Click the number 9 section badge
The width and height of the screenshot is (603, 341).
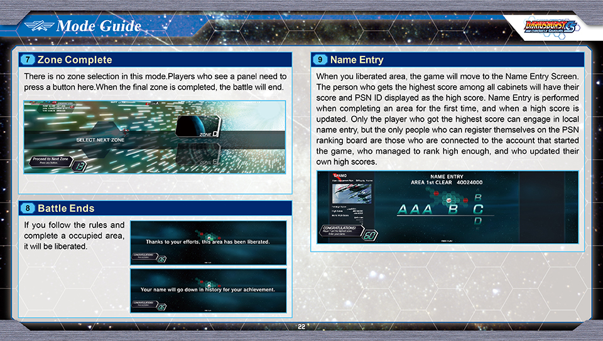pyautogui.click(x=320, y=60)
